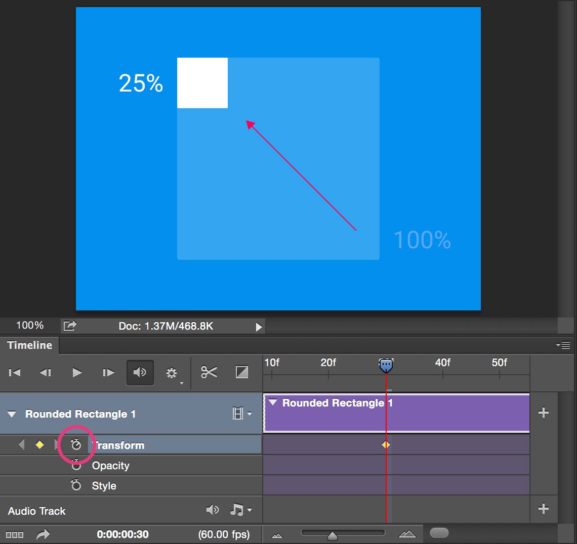Open the Audio Track music note dropdown
This screenshot has height=544, width=577.
(x=240, y=510)
